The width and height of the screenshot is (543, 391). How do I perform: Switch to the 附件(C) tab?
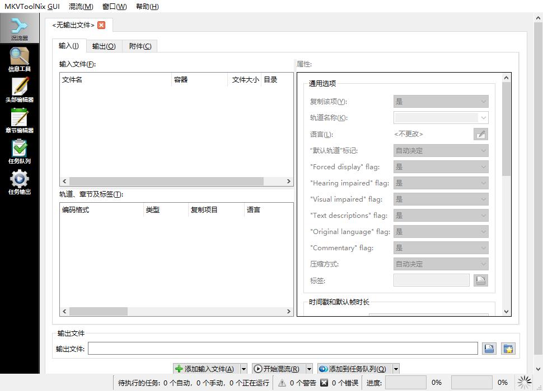point(140,46)
